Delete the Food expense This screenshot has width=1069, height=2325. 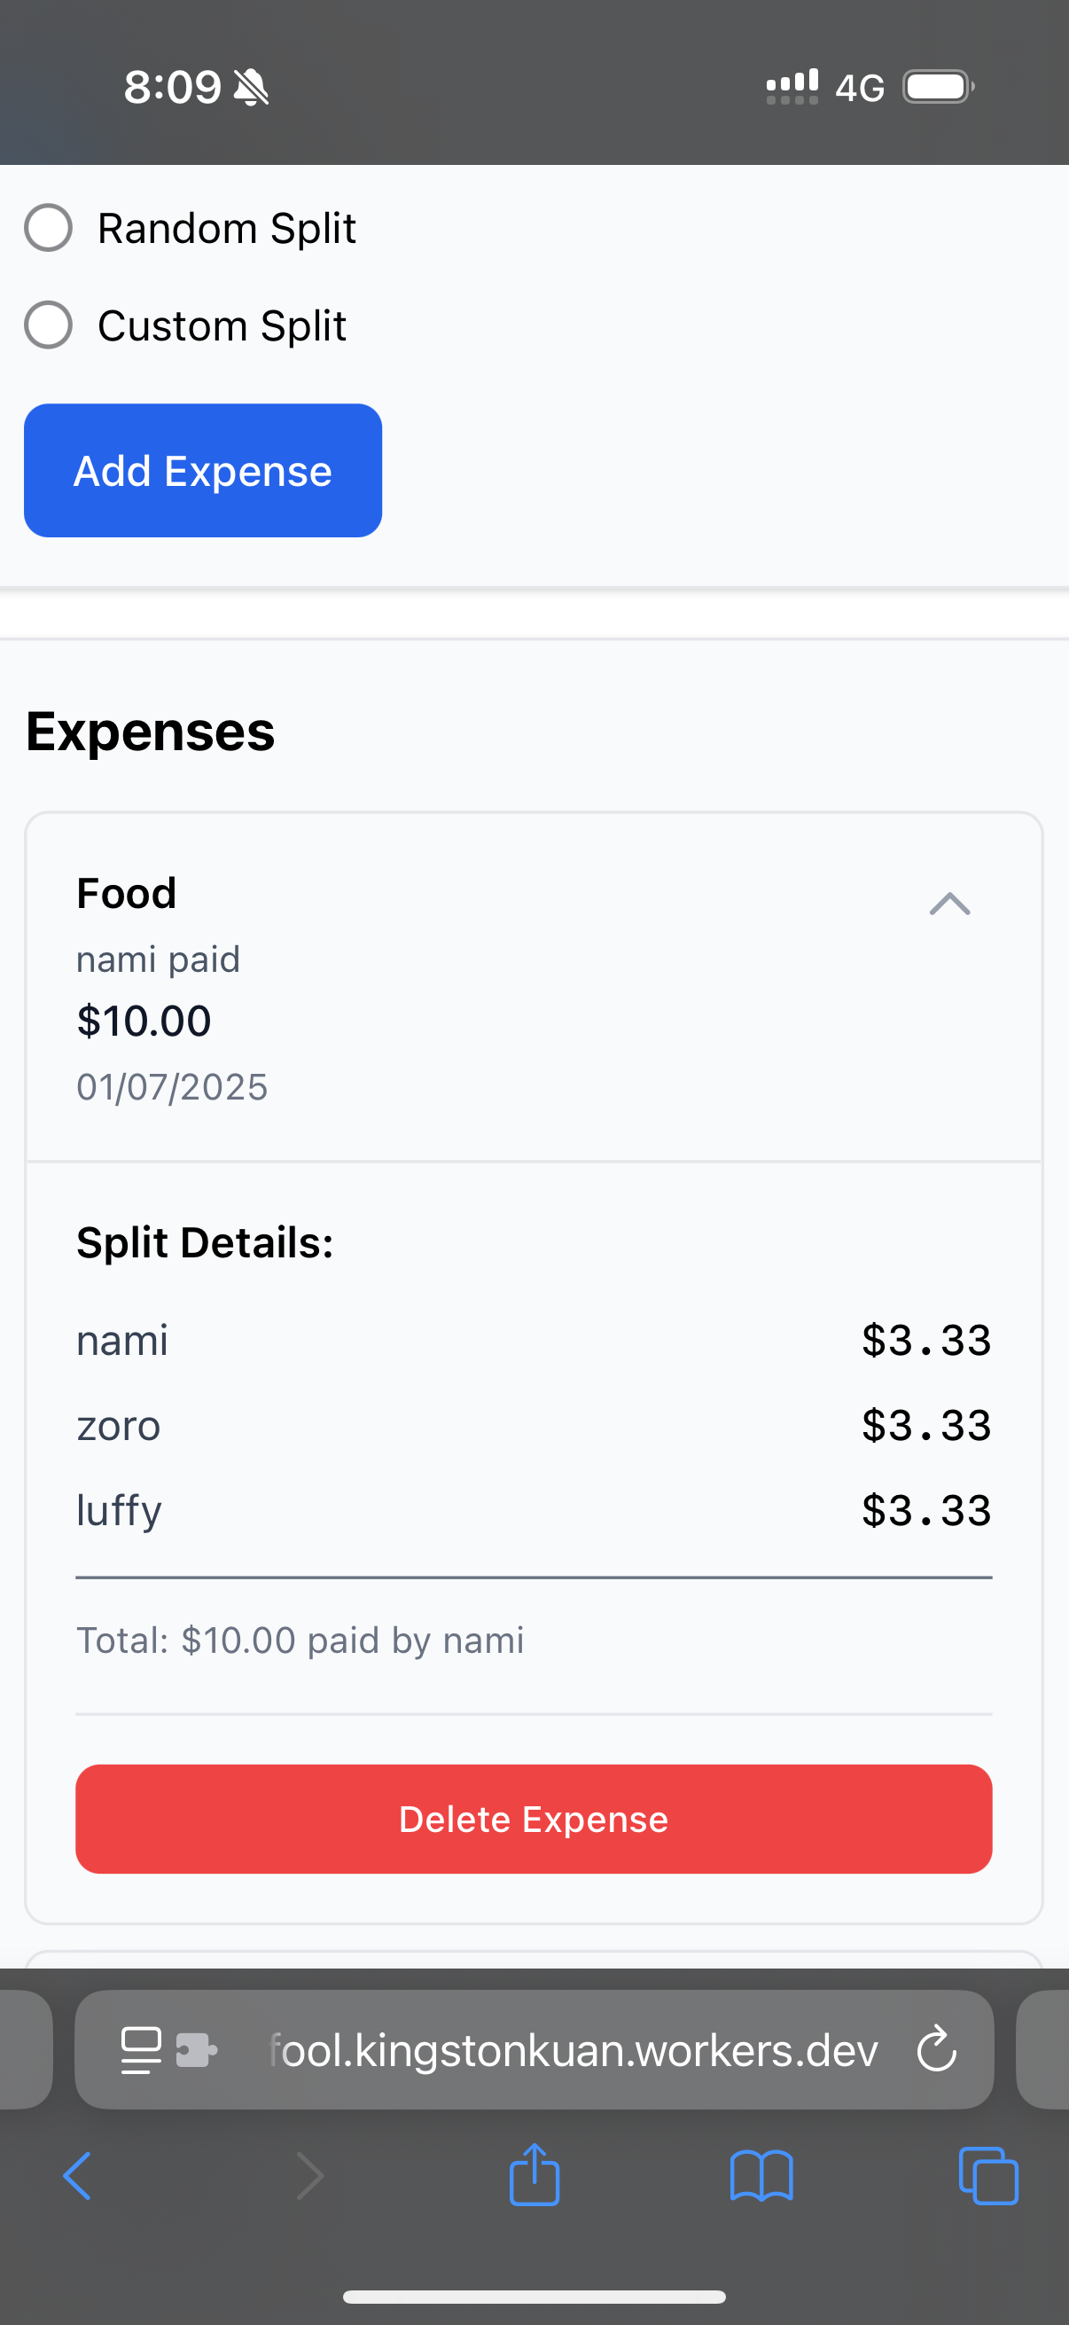(x=533, y=1819)
